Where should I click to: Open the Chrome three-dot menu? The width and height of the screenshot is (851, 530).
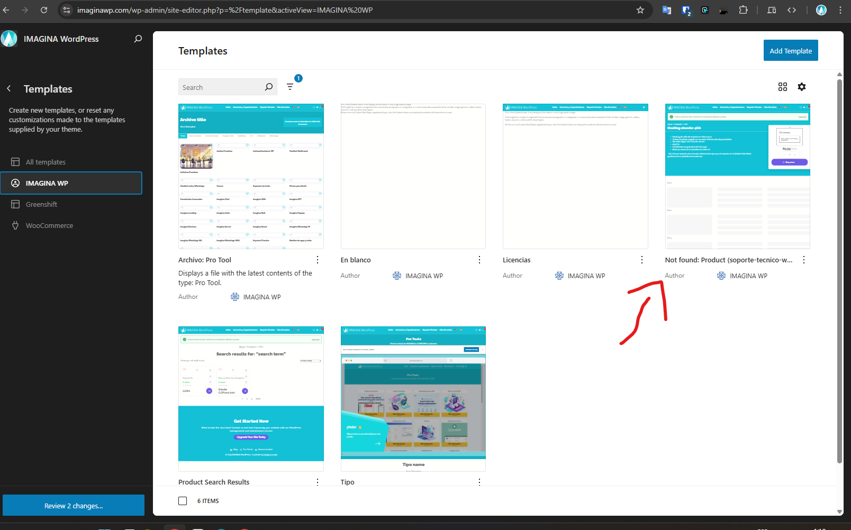[x=840, y=10]
